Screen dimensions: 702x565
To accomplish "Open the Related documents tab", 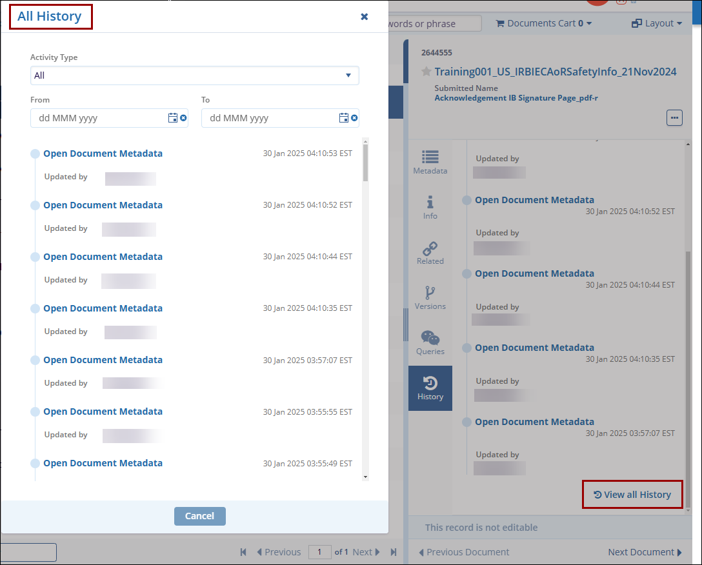I will 430,253.
